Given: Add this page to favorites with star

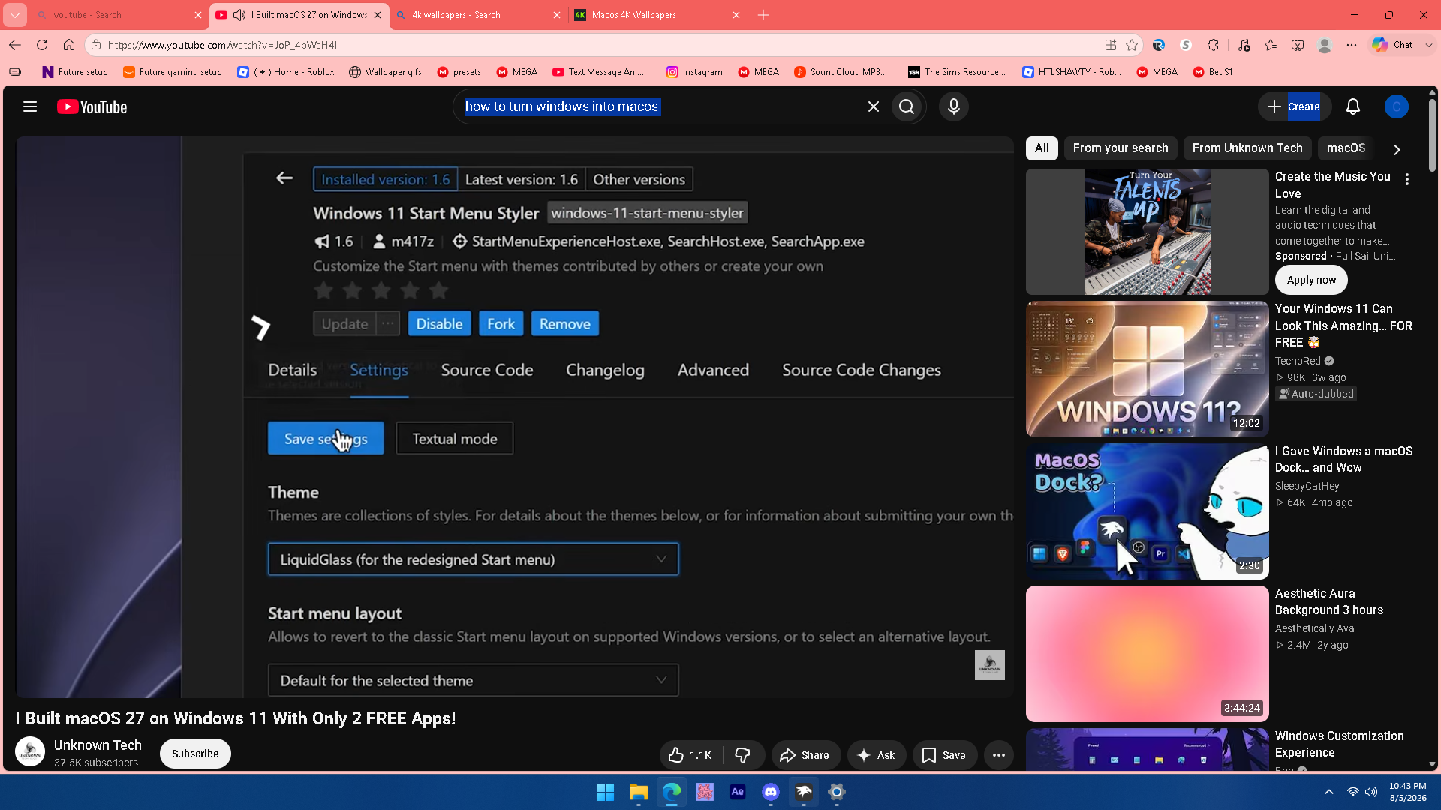Looking at the screenshot, I should pyautogui.click(x=1132, y=45).
